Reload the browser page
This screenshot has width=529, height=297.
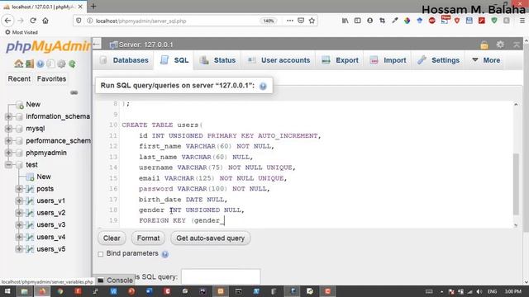coord(33,21)
